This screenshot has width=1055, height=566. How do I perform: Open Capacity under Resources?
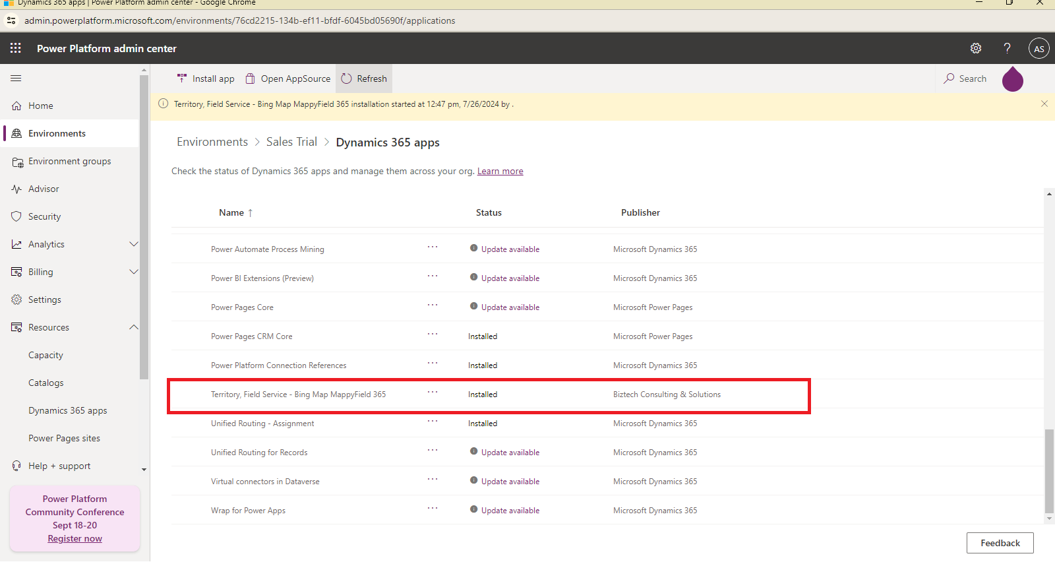[45, 355]
